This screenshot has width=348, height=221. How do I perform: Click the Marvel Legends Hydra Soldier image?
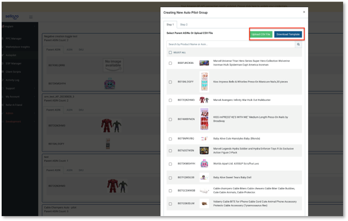click(x=204, y=151)
